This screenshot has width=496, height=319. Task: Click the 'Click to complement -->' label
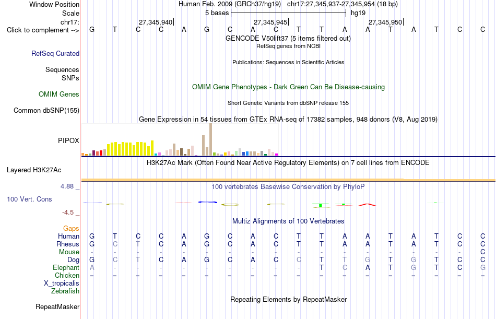43,30
